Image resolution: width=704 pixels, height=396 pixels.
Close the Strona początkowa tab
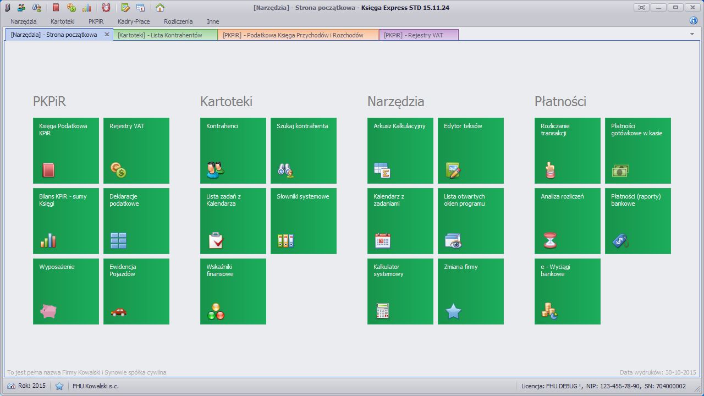(107, 34)
